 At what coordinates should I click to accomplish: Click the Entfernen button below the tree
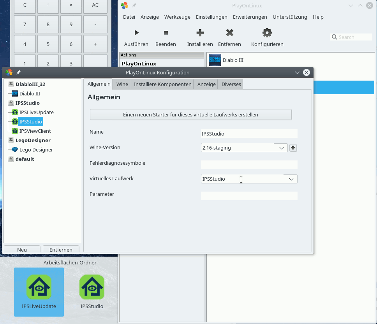(61, 250)
